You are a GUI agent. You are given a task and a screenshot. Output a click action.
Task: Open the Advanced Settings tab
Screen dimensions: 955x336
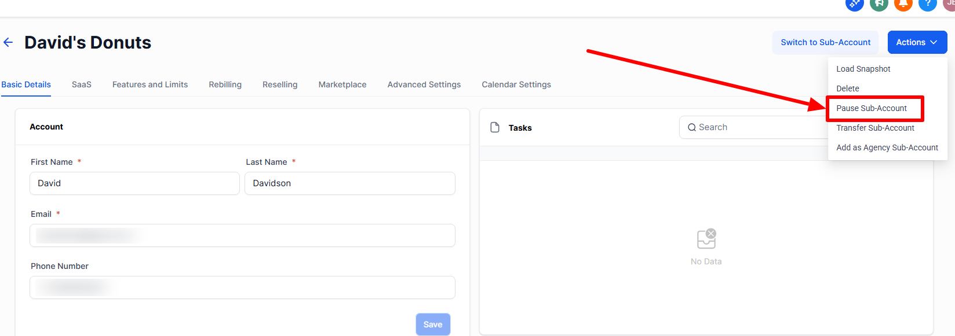[424, 84]
